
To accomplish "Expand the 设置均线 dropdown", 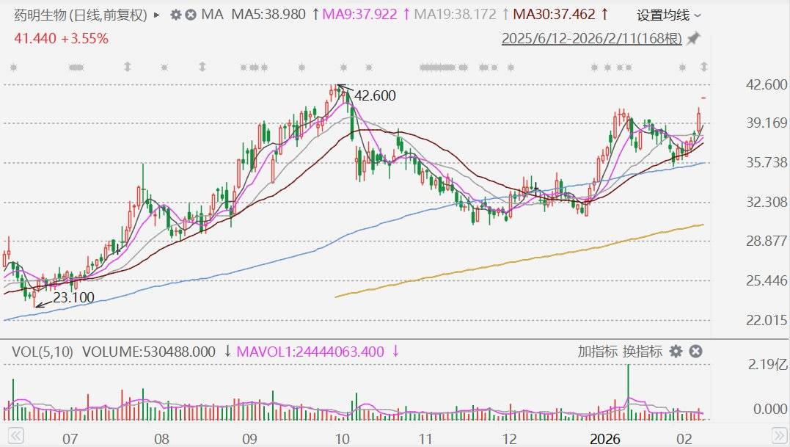I will coord(668,15).
